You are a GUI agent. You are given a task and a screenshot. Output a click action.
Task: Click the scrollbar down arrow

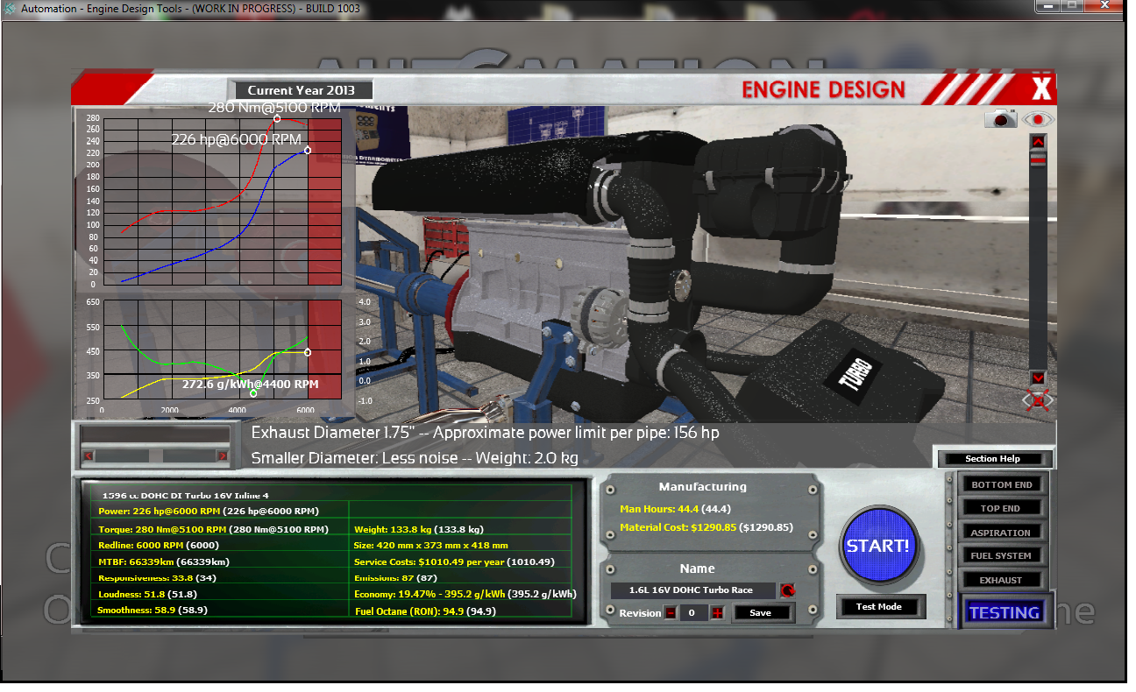click(1038, 378)
